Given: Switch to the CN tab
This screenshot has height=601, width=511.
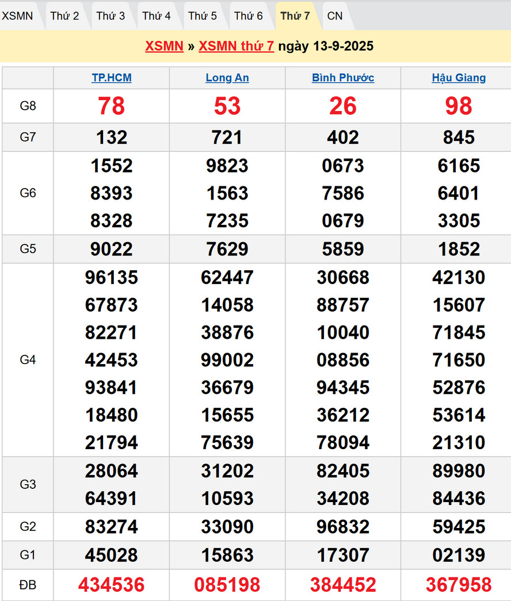Looking at the screenshot, I should [x=335, y=16].
